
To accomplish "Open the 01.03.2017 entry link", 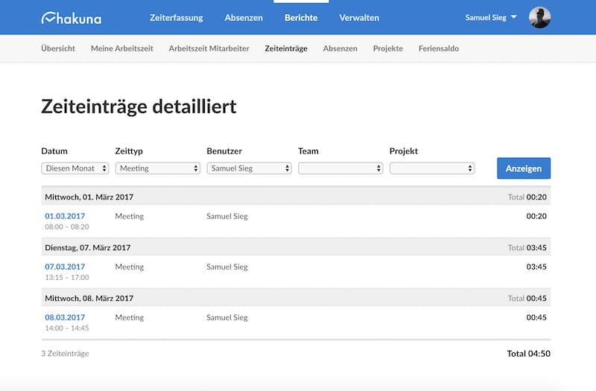I will [65, 216].
